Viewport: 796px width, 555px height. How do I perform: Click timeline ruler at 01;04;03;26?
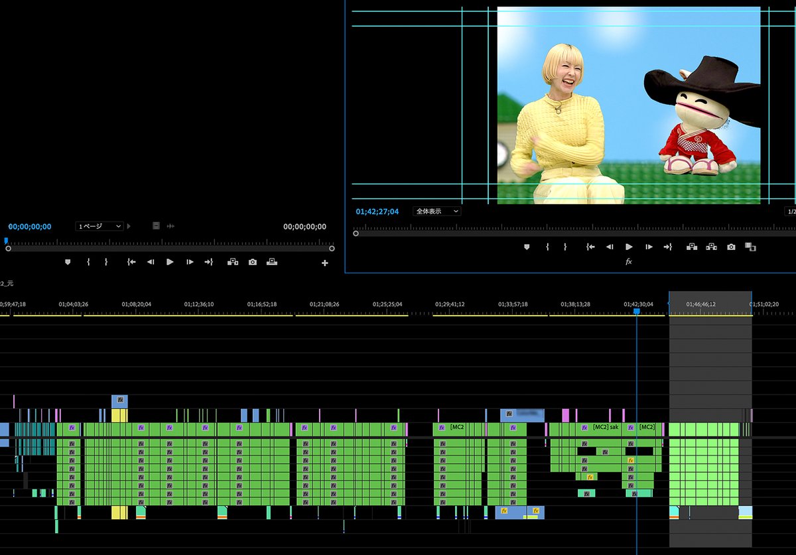click(x=73, y=304)
